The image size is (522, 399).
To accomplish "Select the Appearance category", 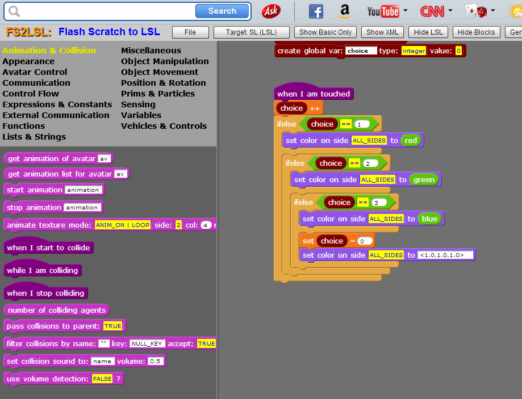I will point(28,61).
